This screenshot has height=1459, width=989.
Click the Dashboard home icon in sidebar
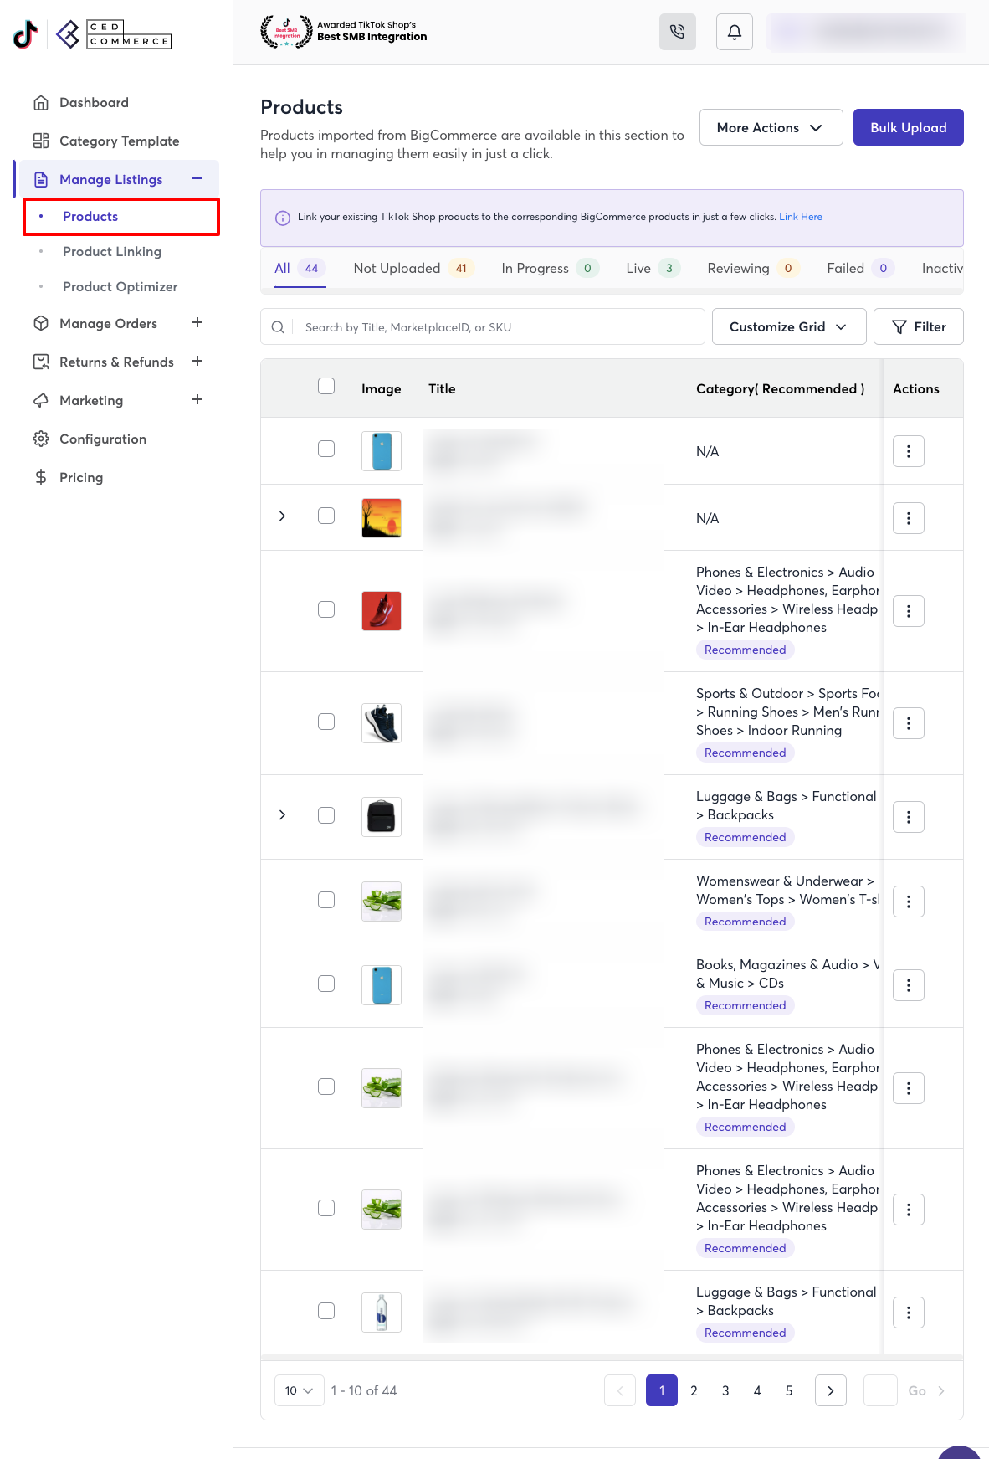click(x=41, y=103)
